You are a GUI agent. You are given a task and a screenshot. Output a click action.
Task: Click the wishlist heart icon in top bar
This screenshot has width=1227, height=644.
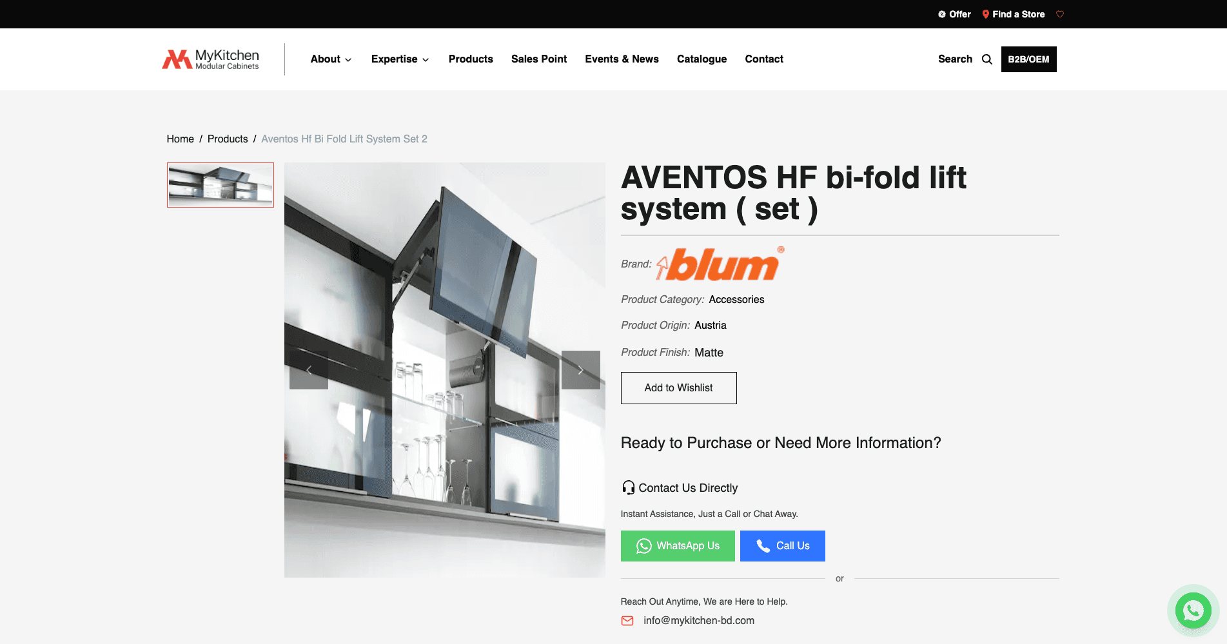tap(1060, 14)
